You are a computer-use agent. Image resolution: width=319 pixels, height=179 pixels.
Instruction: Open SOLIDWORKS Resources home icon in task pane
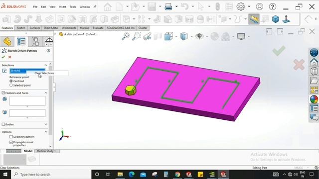click(x=314, y=62)
